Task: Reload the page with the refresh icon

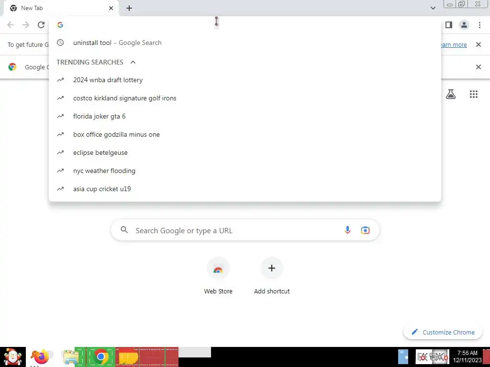Action: [41, 25]
